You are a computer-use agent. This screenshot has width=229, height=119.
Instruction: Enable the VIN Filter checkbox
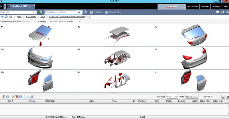91,12
